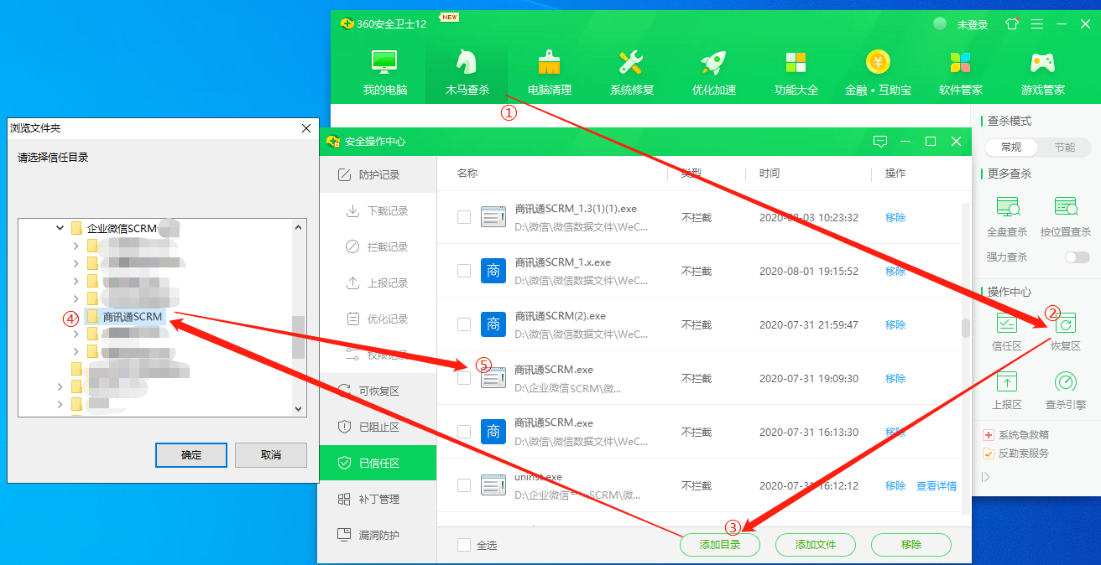Check the 全选 select-all box
Image resolution: width=1101 pixels, height=565 pixels.
pos(464,545)
